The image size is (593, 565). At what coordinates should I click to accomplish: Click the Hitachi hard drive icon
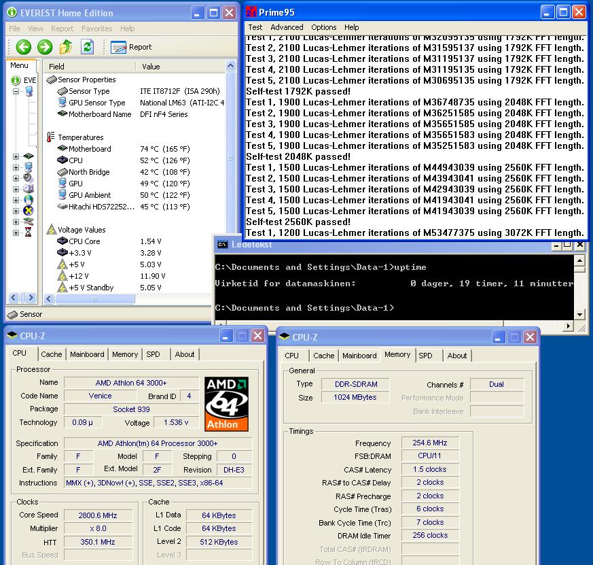62,207
